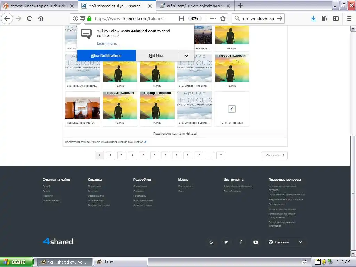This screenshot has width=356, height=267.
Task: Click Просмотреть как папку 4shared
Action: tap(175, 133)
